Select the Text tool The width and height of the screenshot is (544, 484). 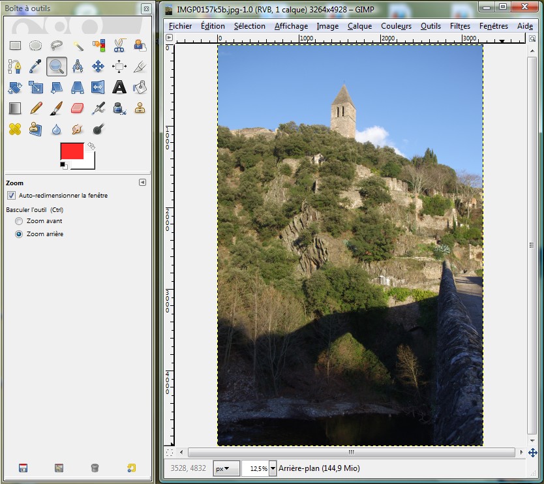click(x=119, y=87)
